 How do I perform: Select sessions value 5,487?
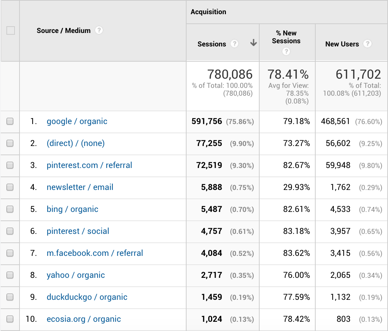pyautogui.click(x=212, y=209)
